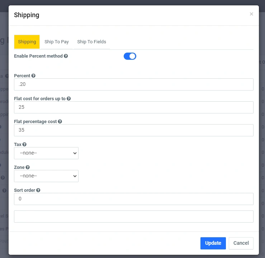This screenshot has height=258, width=265.
Task: Switch to the Ship To Pay tab
Action: (x=57, y=42)
